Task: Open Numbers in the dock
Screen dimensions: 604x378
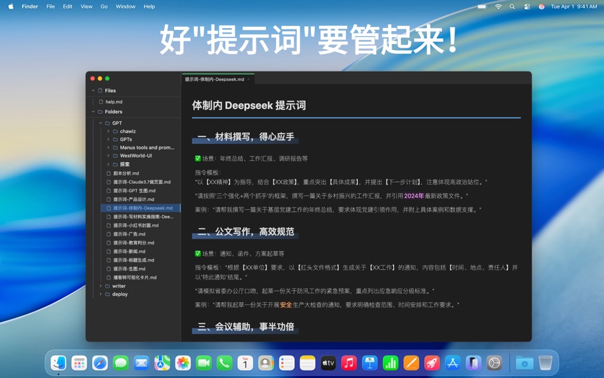Action: coord(390,363)
